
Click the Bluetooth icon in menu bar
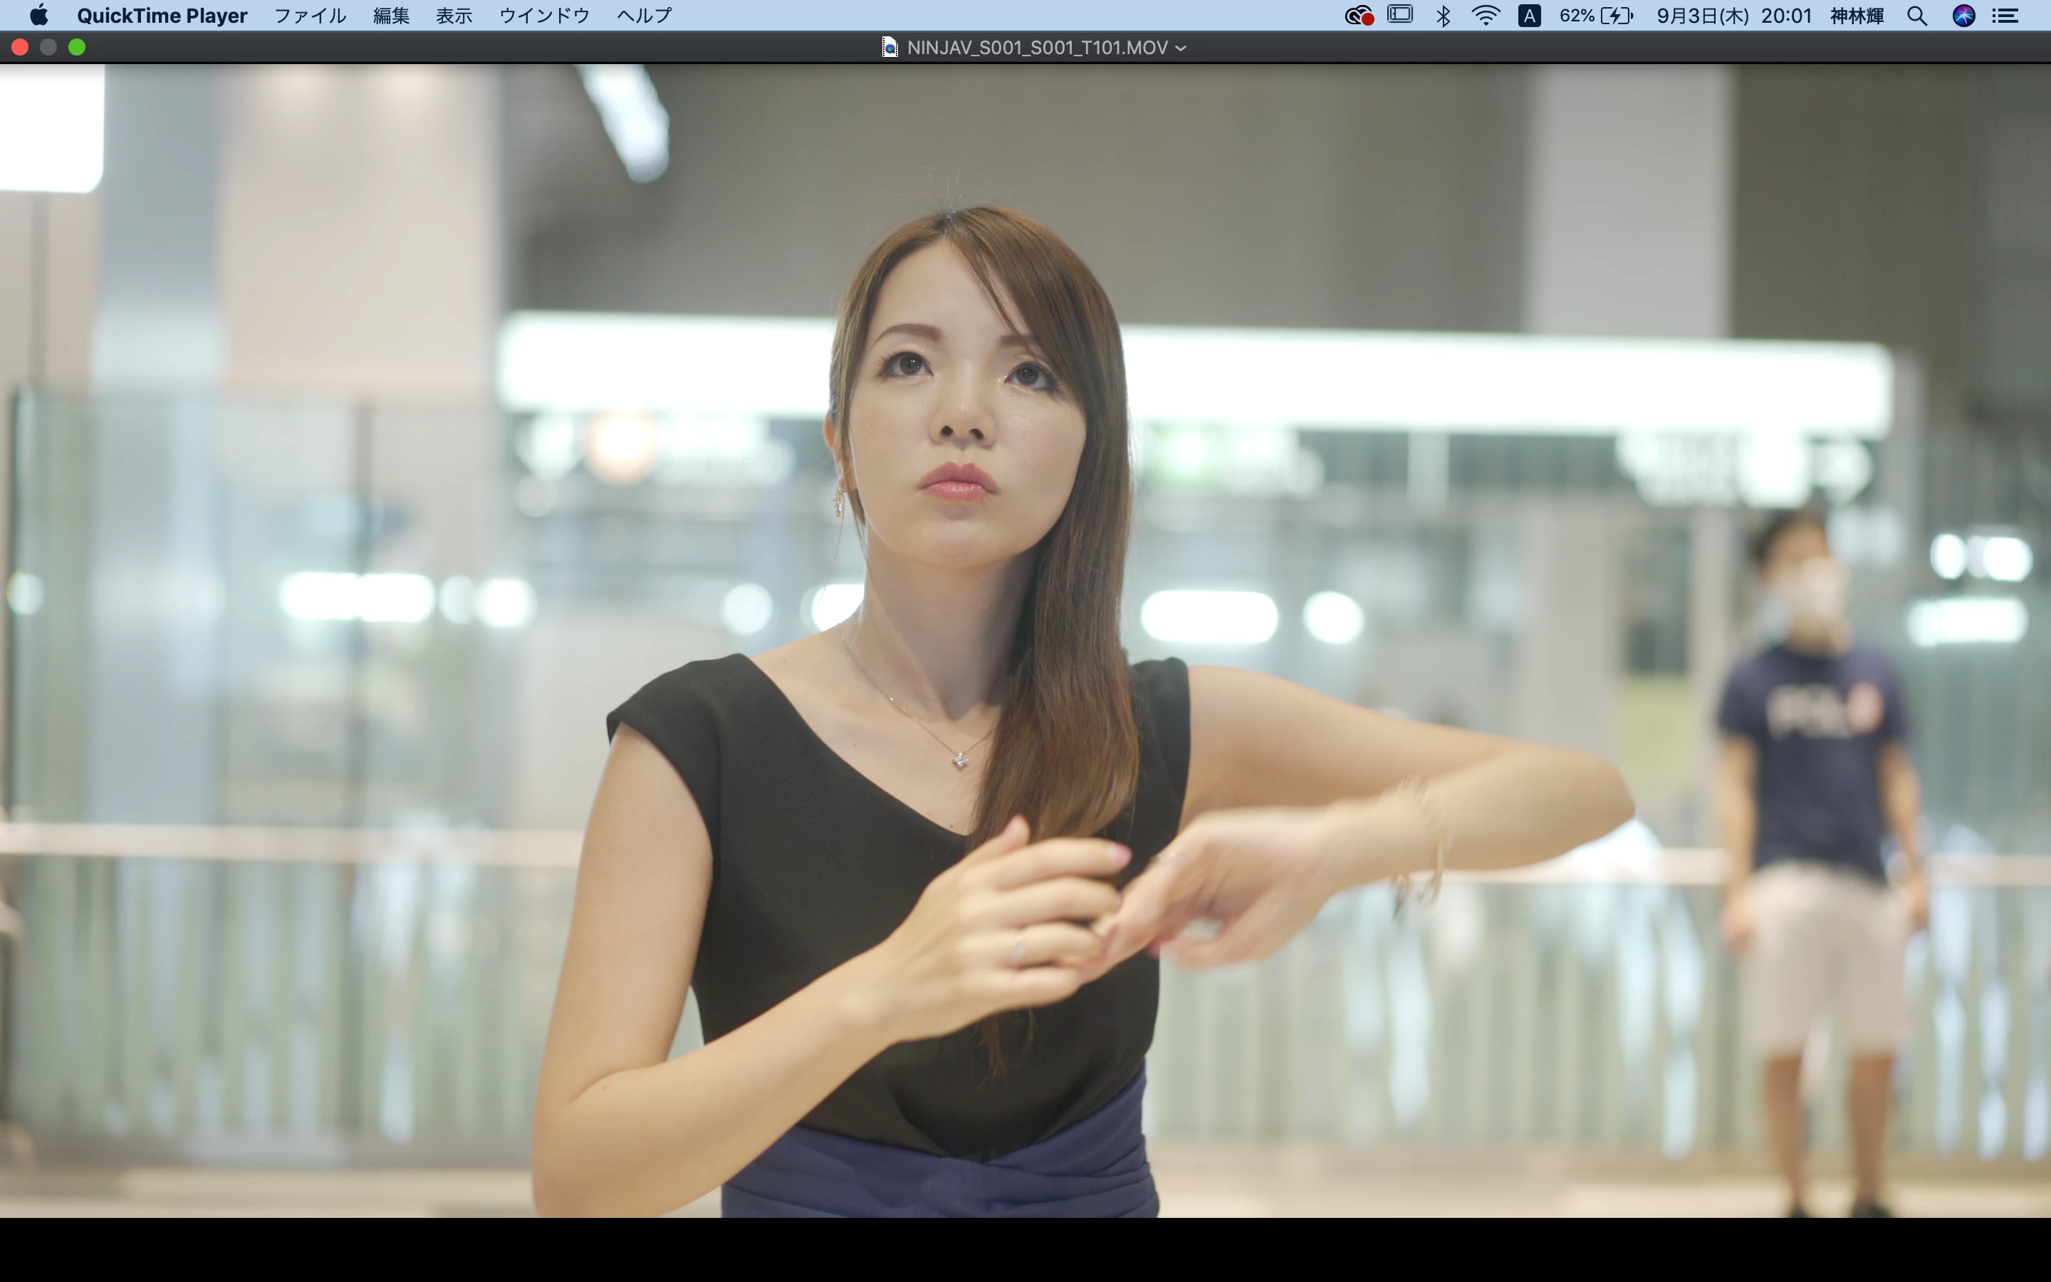(x=1444, y=15)
